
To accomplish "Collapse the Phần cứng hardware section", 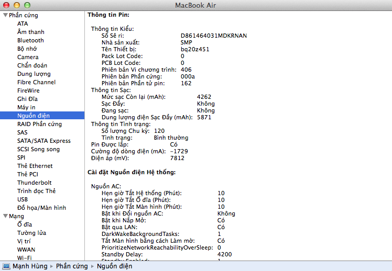I will (5, 16).
